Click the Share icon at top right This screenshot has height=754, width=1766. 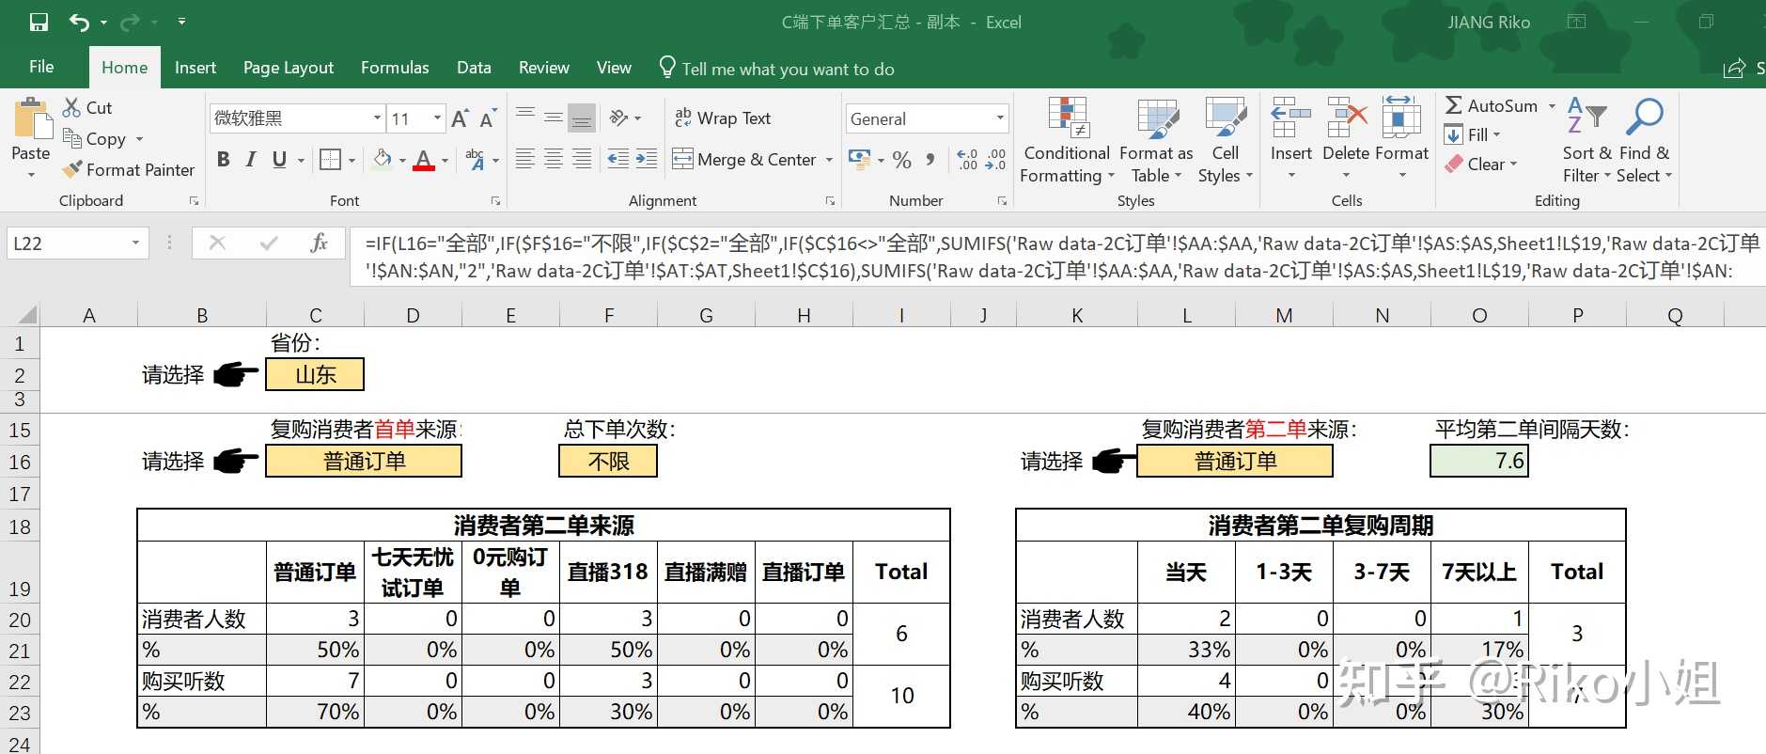click(x=1734, y=69)
